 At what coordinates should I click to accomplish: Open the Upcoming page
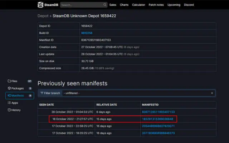tap(174, 5)
